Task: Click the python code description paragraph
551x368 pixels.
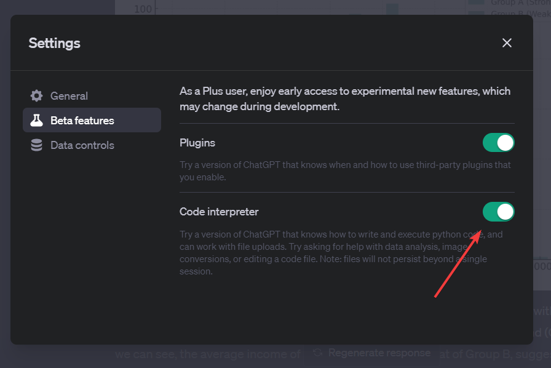Action: pyautogui.click(x=341, y=253)
